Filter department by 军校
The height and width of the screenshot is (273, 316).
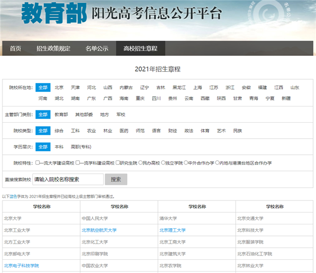click(x=121, y=115)
